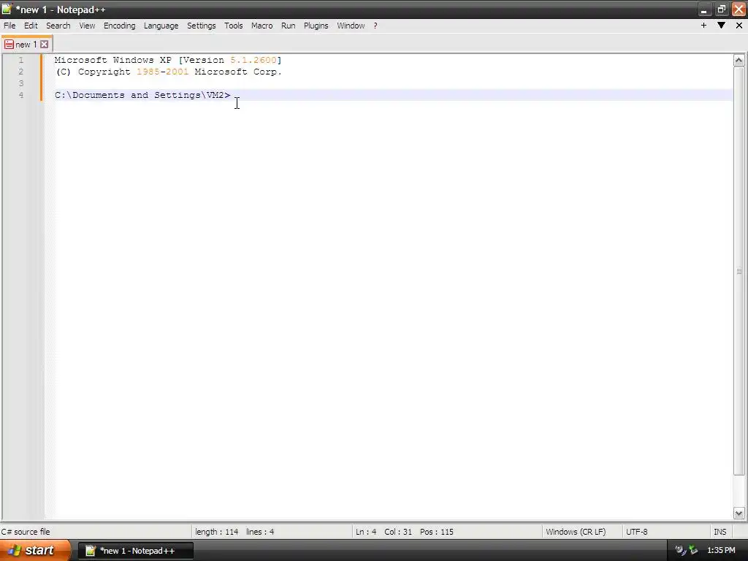748x561 pixels.
Task: Open the File menu
Action: point(9,26)
